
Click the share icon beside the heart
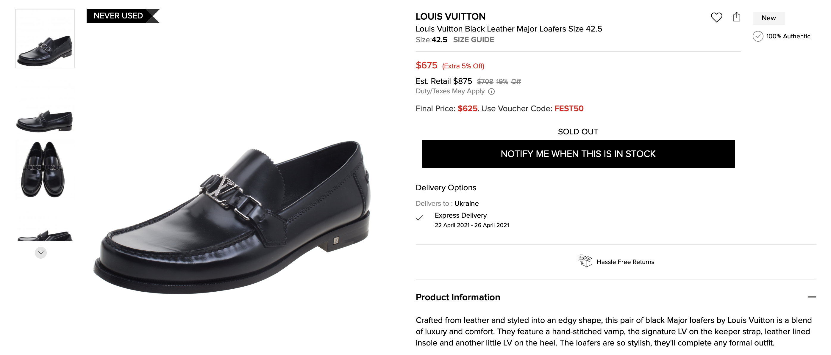pyautogui.click(x=736, y=17)
